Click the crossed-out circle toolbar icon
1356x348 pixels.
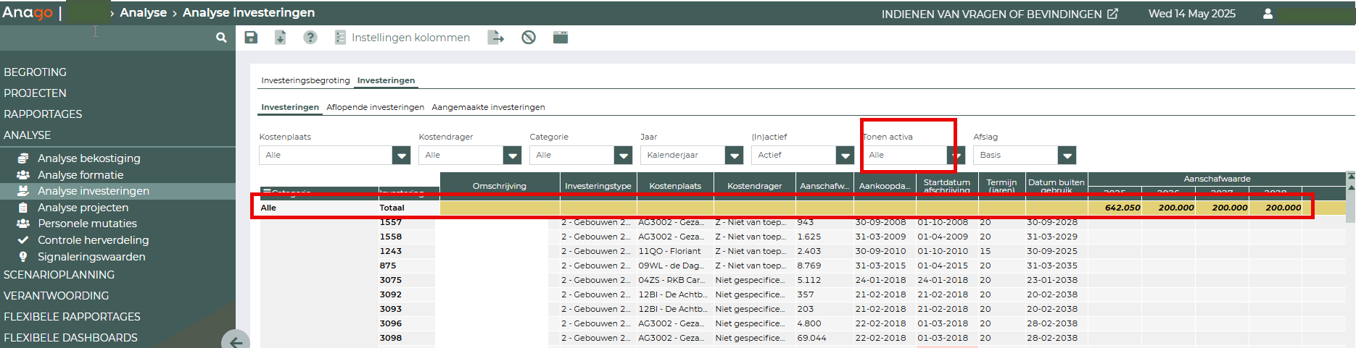(x=529, y=38)
